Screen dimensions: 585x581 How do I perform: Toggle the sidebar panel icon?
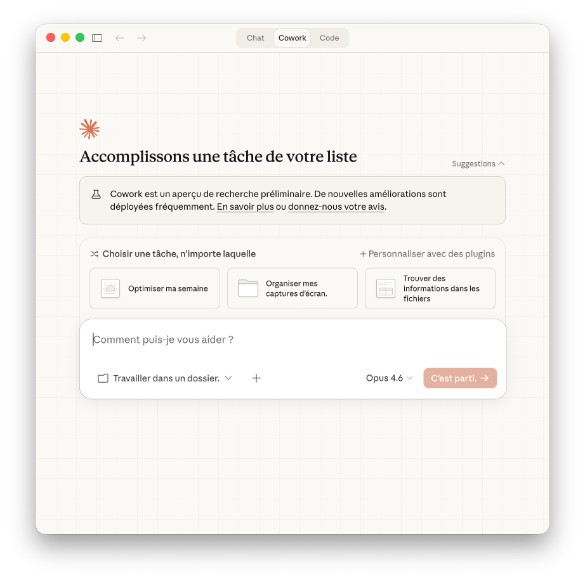(97, 38)
